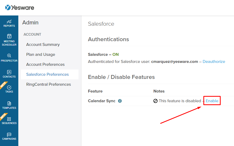Open RingCentral Preferences
This screenshot has width=234, height=146.
[x=48, y=84]
